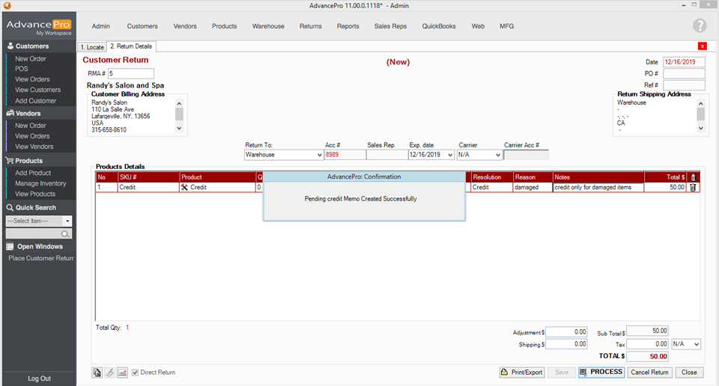Click the eraser icon in bottom toolbar

[109, 373]
